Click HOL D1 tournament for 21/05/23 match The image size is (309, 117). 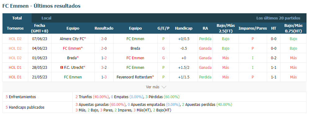coord(15,77)
